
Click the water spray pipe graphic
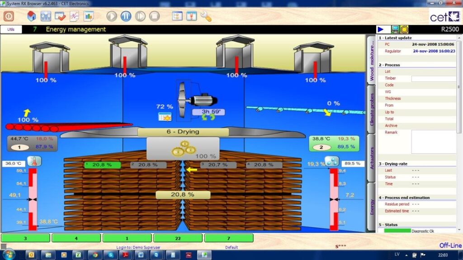(306, 110)
